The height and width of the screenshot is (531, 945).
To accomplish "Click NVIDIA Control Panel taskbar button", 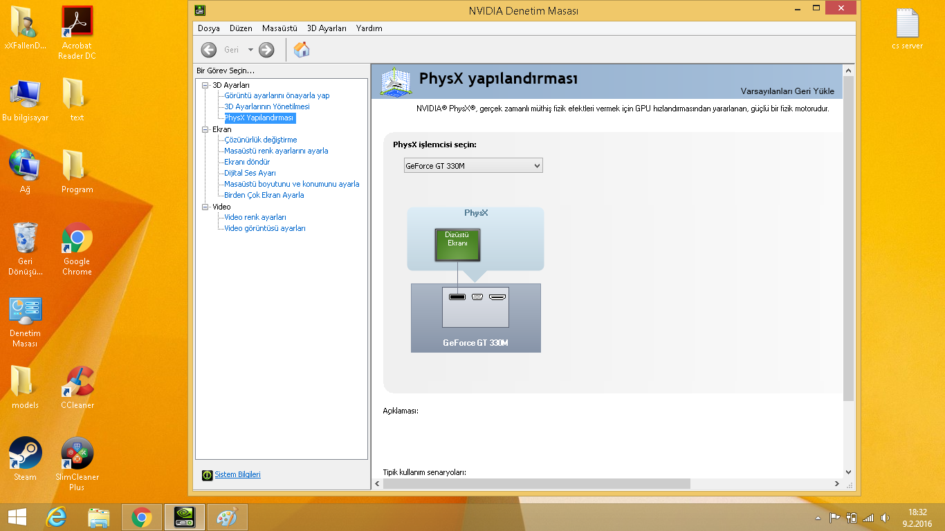I will pyautogui.click(x=184, y=517).
